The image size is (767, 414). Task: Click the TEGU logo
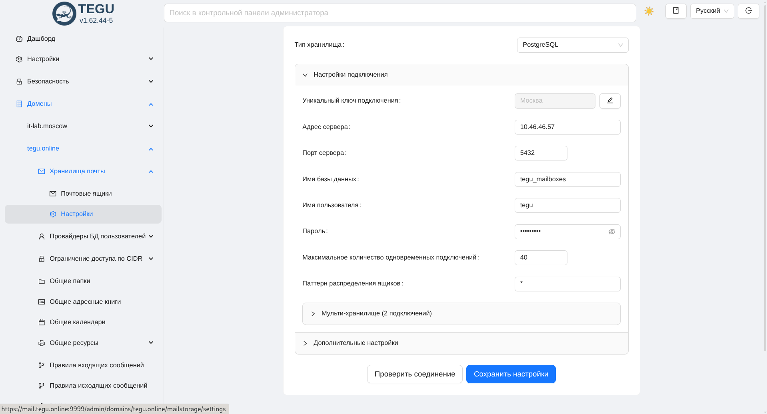[x=64, y=13]
